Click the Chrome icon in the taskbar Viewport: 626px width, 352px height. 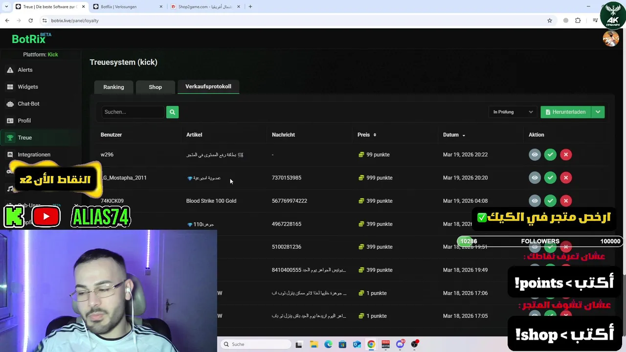[x=371, y=344]
